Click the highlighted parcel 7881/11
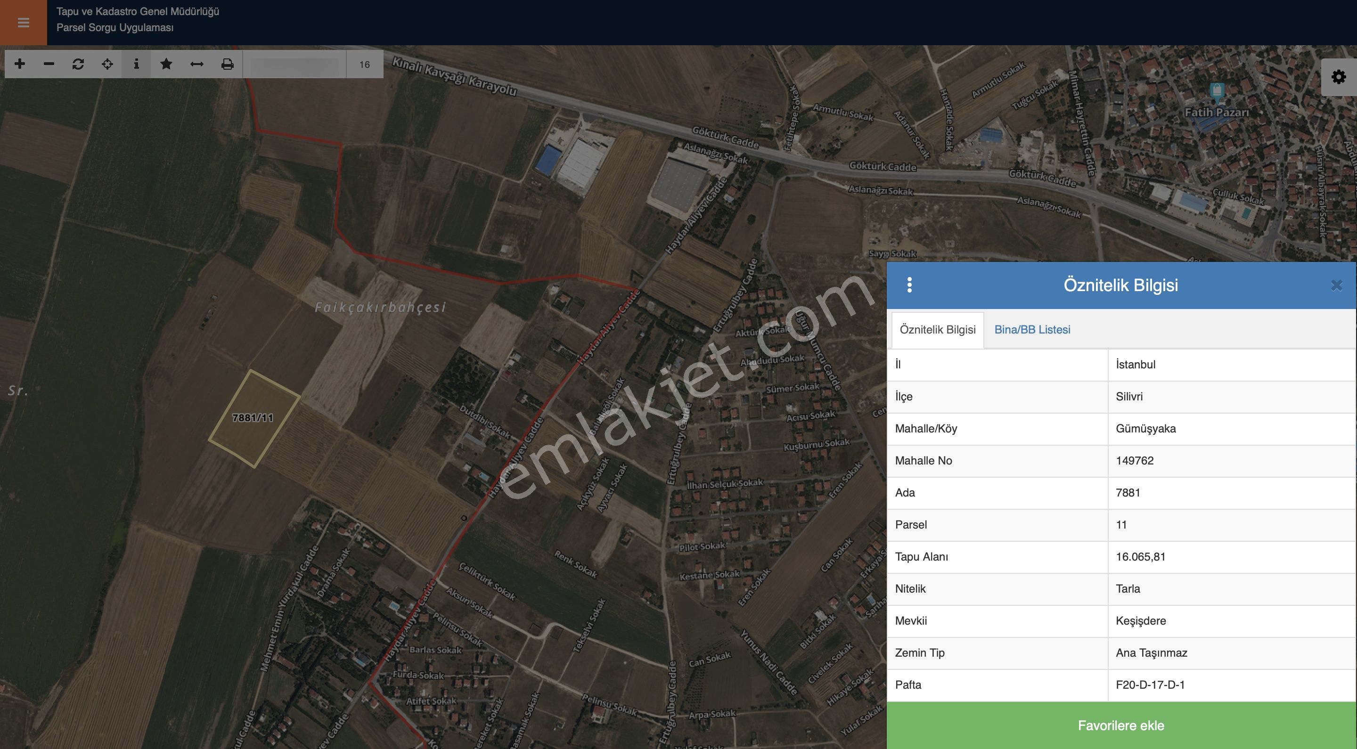The height and width of the screenshot is (749, 1357). pos(254,418)
